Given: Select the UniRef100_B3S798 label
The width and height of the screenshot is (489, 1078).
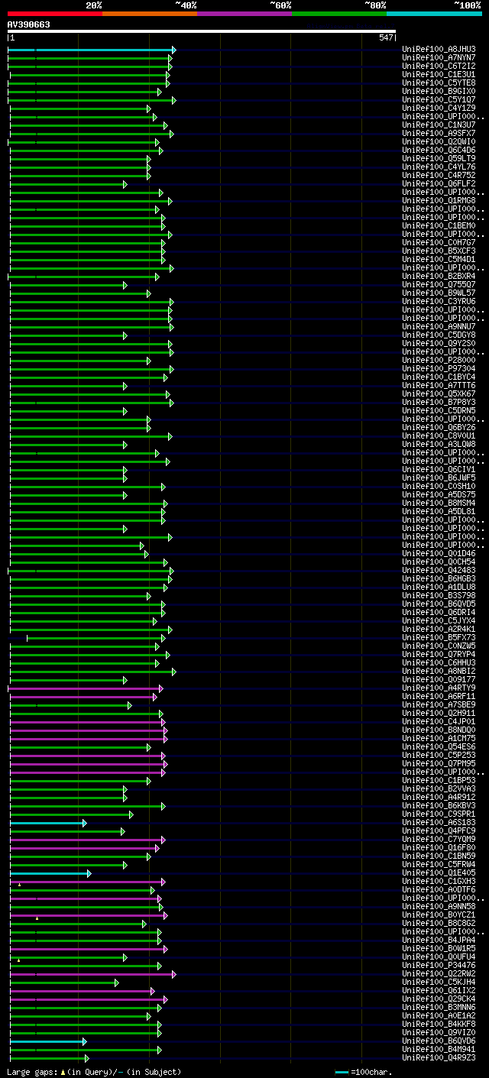Looking at the screenshot, I should click(x=439, y=595).
